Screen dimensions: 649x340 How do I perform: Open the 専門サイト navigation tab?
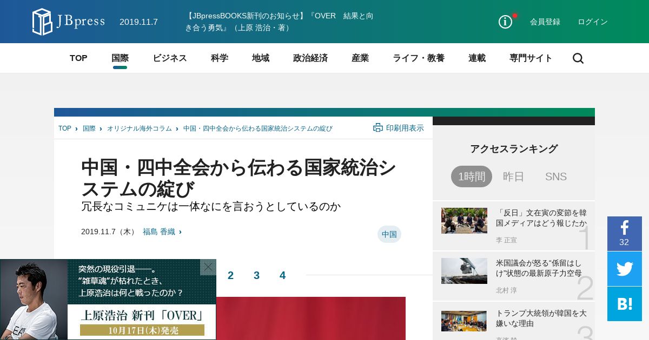pos(531,58)
